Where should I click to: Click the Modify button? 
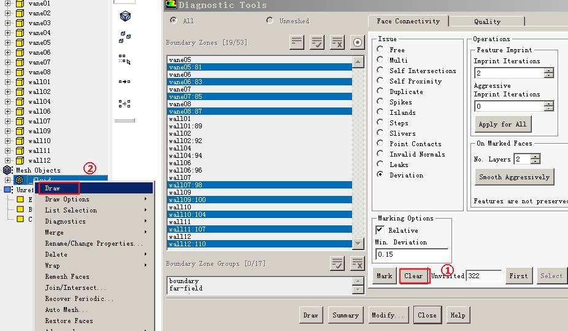pyautogui.click(x=388, y=315)
